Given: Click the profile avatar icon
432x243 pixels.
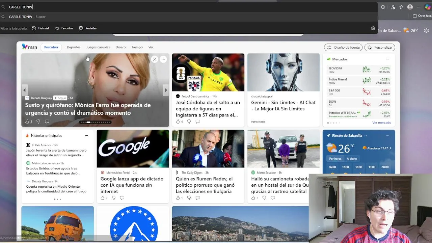Looking at the screenshot, I should pyautogui.click(x=410, y=7).
